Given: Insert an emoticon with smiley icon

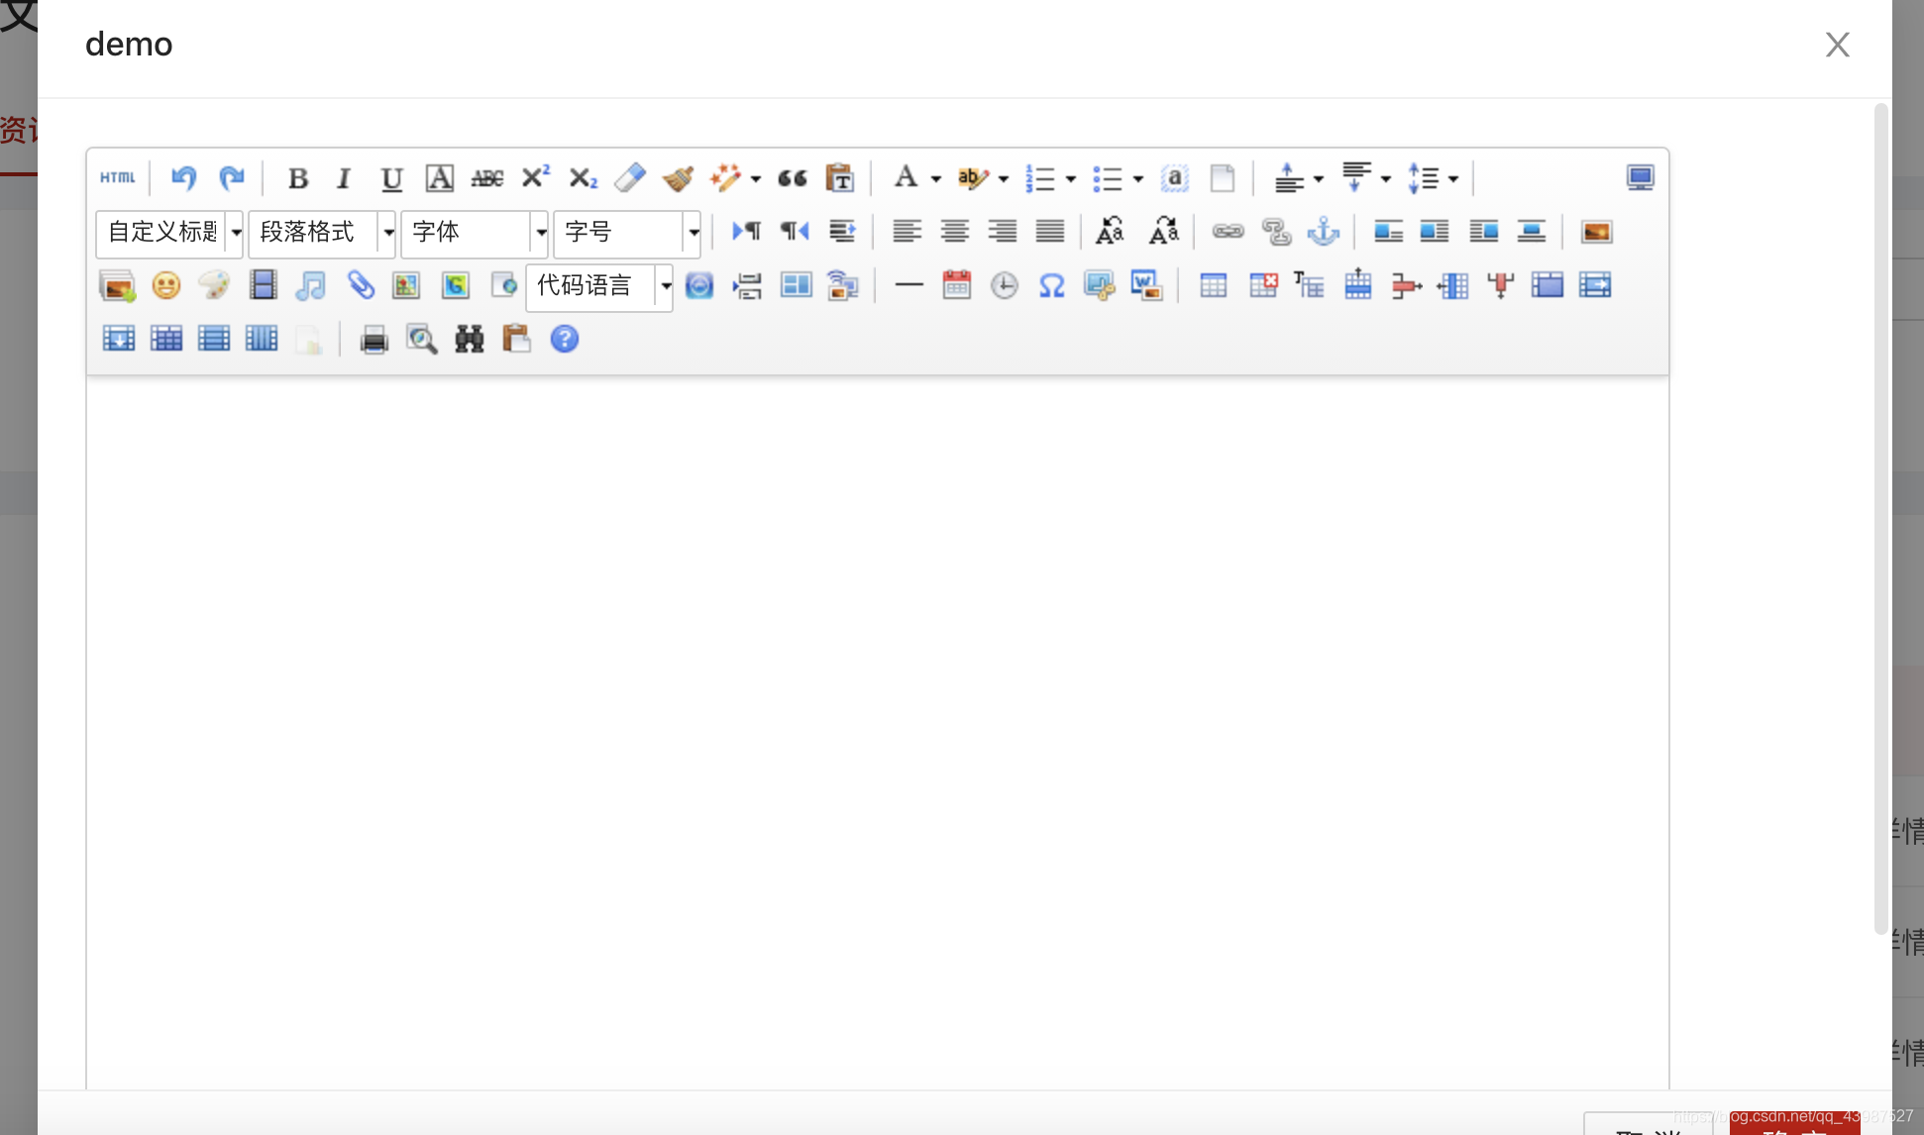Looking at the screenshot, I should click(x=166, y=286).
